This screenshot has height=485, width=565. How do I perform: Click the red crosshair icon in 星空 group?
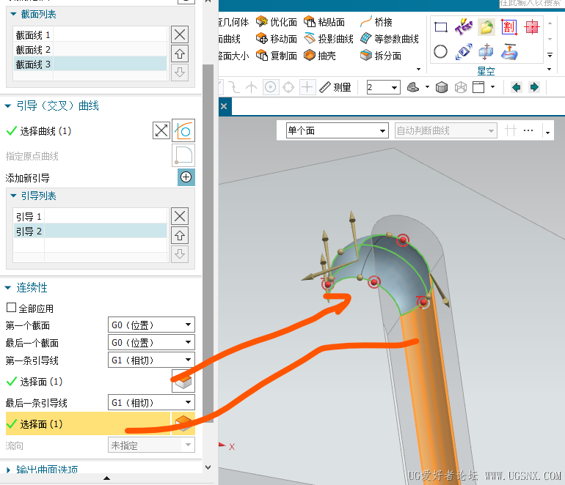(x=532, y=27)
